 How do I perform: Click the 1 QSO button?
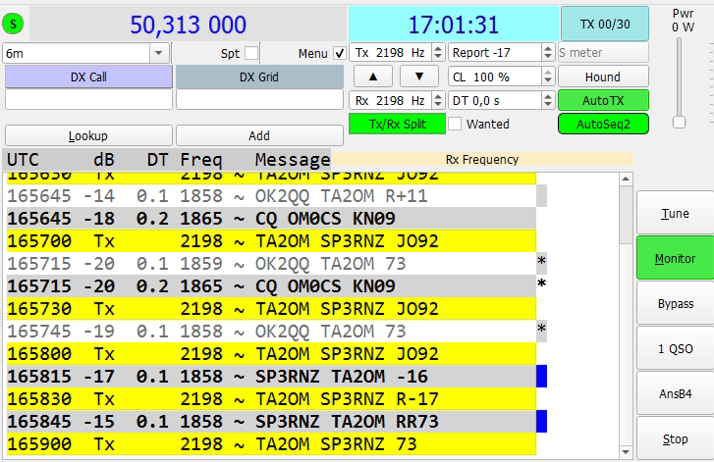point(675,349)
